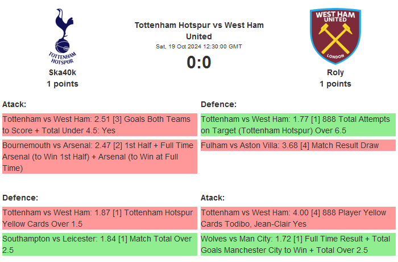The height and width of the screenshot is (262, 398).
Task: Click the left Atack section heading
Action: click(x=14, y=104)
